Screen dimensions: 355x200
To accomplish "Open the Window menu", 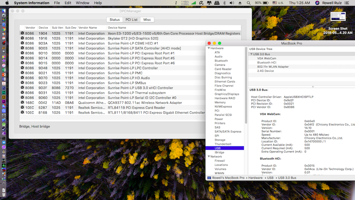I will 82,3.
